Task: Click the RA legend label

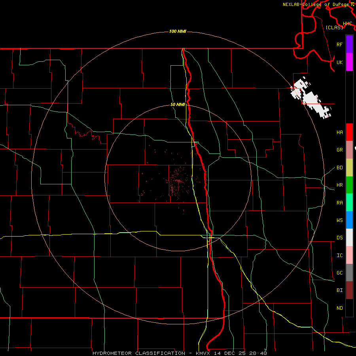Action: [340, 203]
